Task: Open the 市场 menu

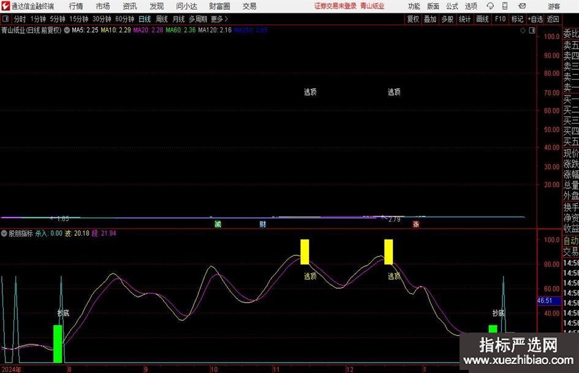Action: (103, 6)
